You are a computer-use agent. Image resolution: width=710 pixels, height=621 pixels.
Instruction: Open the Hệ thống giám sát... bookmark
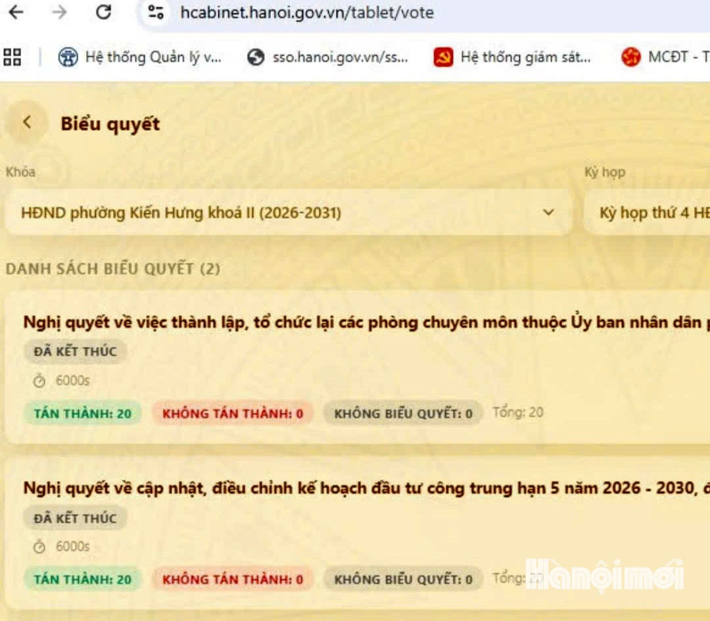pyautogui.click(x=513, y=57)
